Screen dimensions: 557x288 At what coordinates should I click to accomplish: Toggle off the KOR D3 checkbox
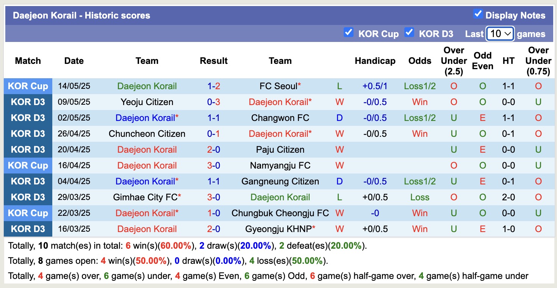[409, 33]
